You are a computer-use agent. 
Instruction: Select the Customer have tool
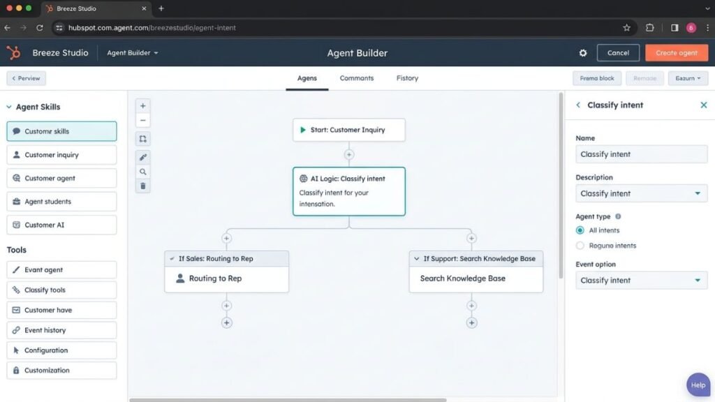coord(61,310)
